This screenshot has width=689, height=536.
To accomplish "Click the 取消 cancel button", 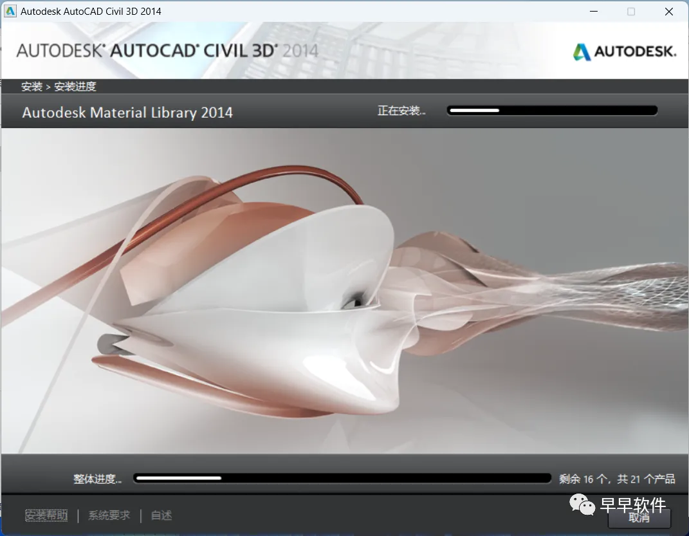I will point(639,518).
